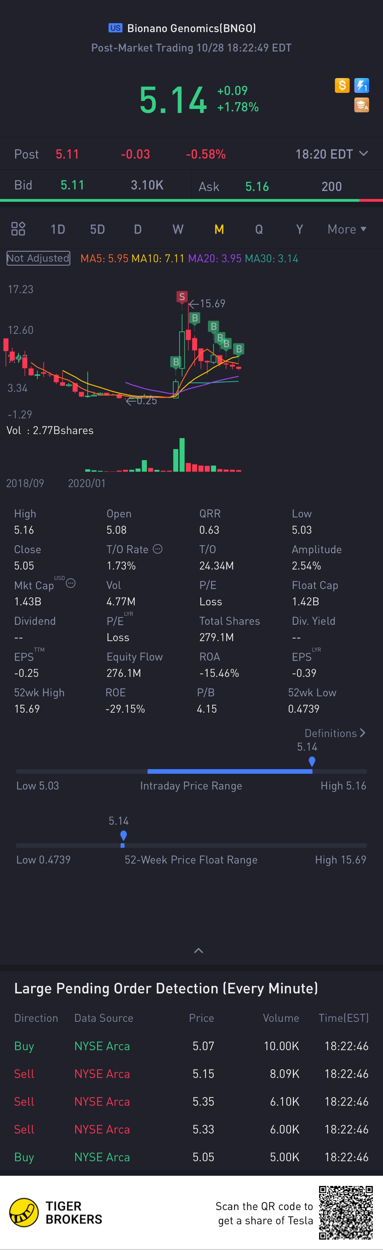Toggle the Not Adjusted price setting

pos(38,258)
